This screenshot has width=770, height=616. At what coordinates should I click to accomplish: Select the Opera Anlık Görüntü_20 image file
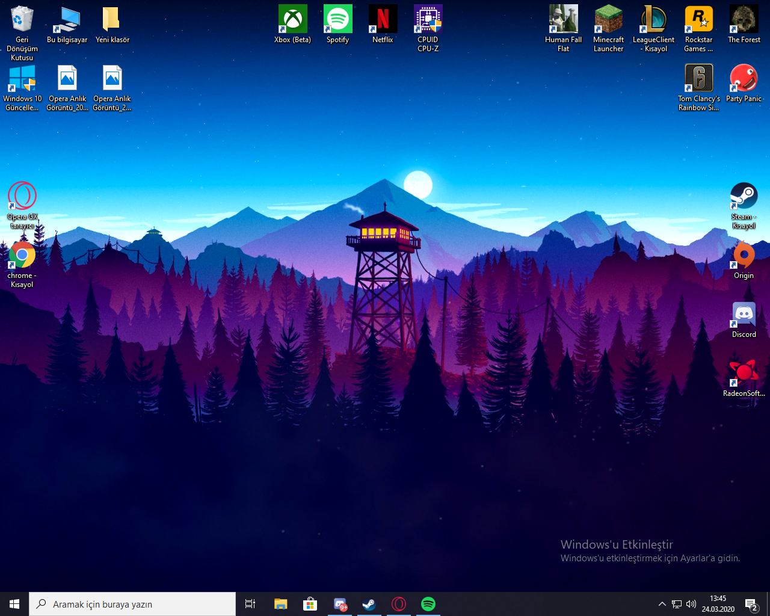point(67,88)
